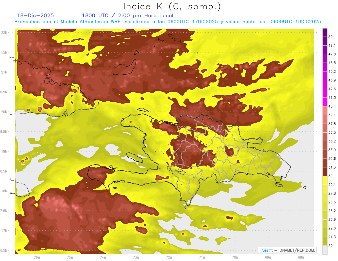This screenshot has height=261, width=338.
Task: Click colorbar value "33.9"
Action: [332, 150]
